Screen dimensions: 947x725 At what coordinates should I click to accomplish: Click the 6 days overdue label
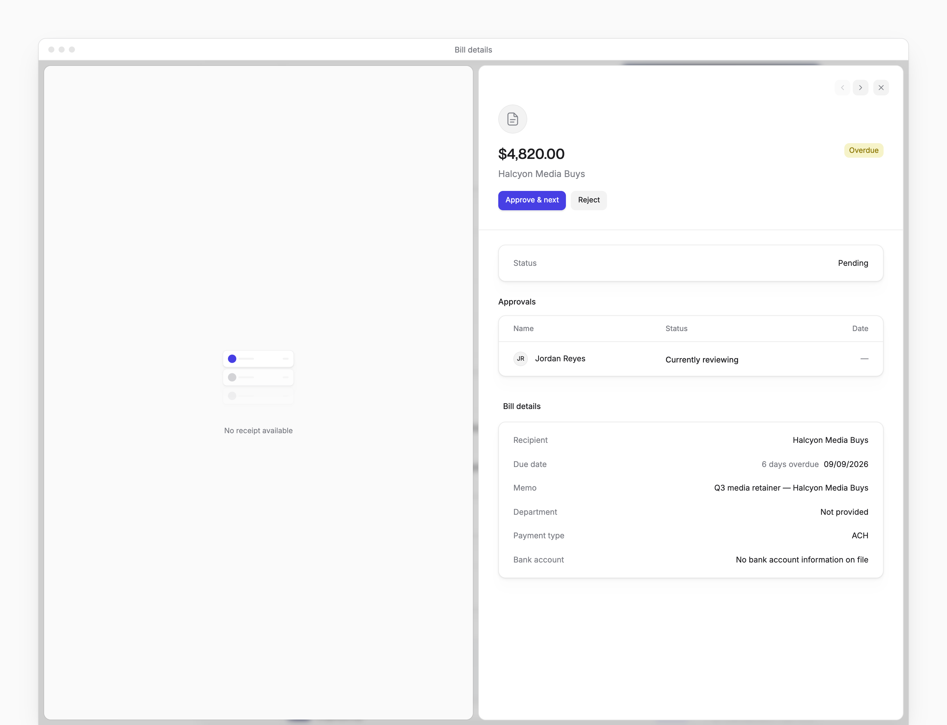[x=790, y=464]
